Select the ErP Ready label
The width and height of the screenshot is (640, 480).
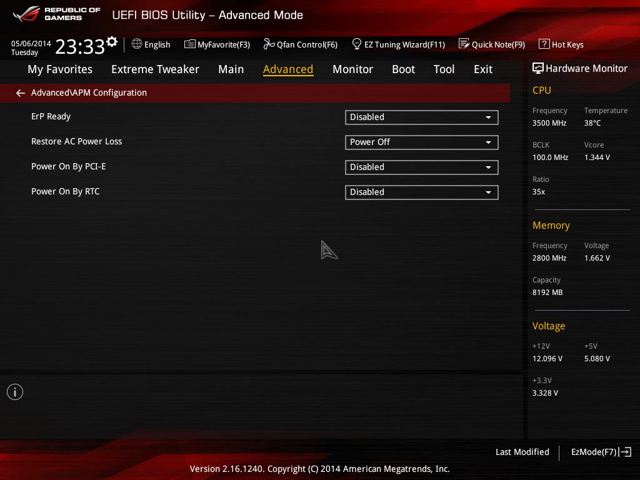(x=51, y=117)
